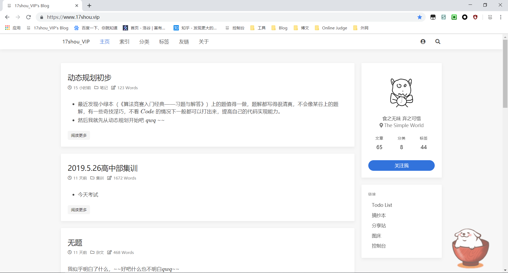
Task: Click 阅读更多 under 今天考试
Action: (x=79, y=210)
